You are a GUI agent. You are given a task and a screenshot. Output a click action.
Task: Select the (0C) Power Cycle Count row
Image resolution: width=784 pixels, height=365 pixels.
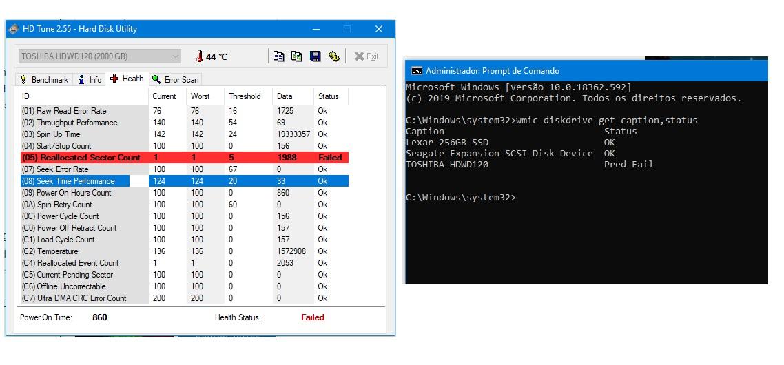click(x=185, y=216)
